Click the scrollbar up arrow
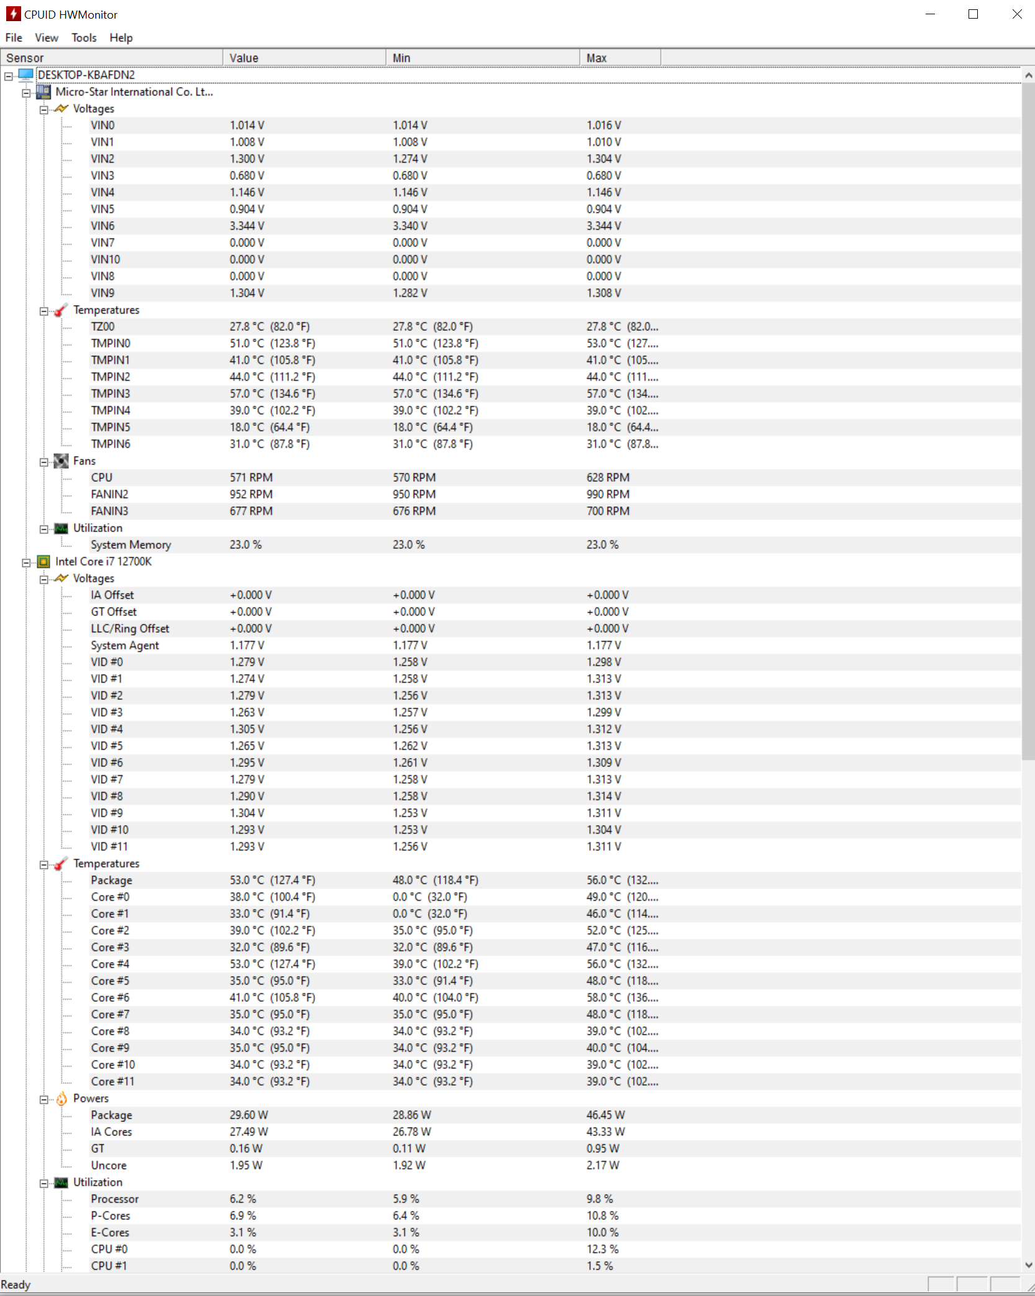The width and height of the screenshot is (1035, 1296). pos(1028,75)
